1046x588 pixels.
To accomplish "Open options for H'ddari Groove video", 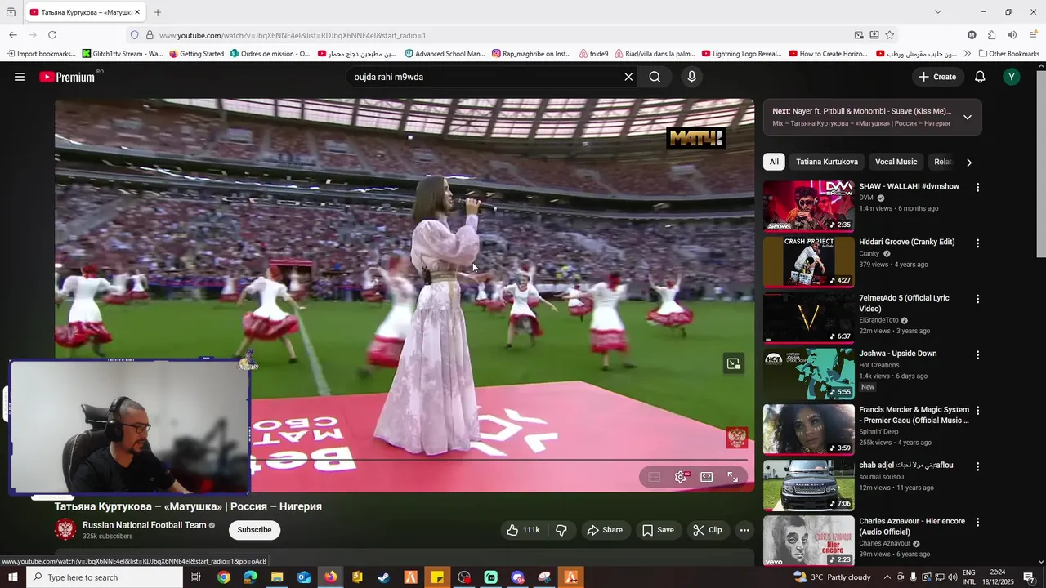I will coord(977,243).
